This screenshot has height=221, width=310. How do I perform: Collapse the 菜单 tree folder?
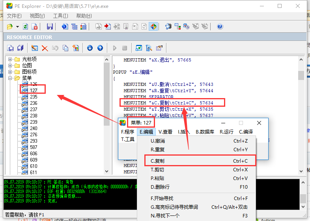point(10,78)
